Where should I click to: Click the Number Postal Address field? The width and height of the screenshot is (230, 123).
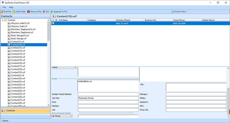(108, 94)
